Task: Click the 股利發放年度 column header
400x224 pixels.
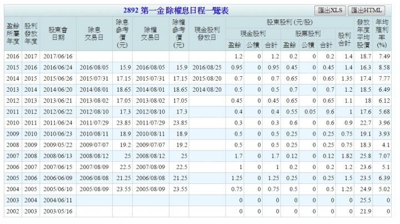Action: [31, 34]
